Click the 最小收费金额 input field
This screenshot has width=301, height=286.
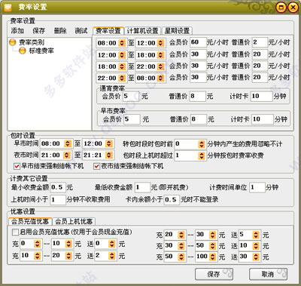58,187
